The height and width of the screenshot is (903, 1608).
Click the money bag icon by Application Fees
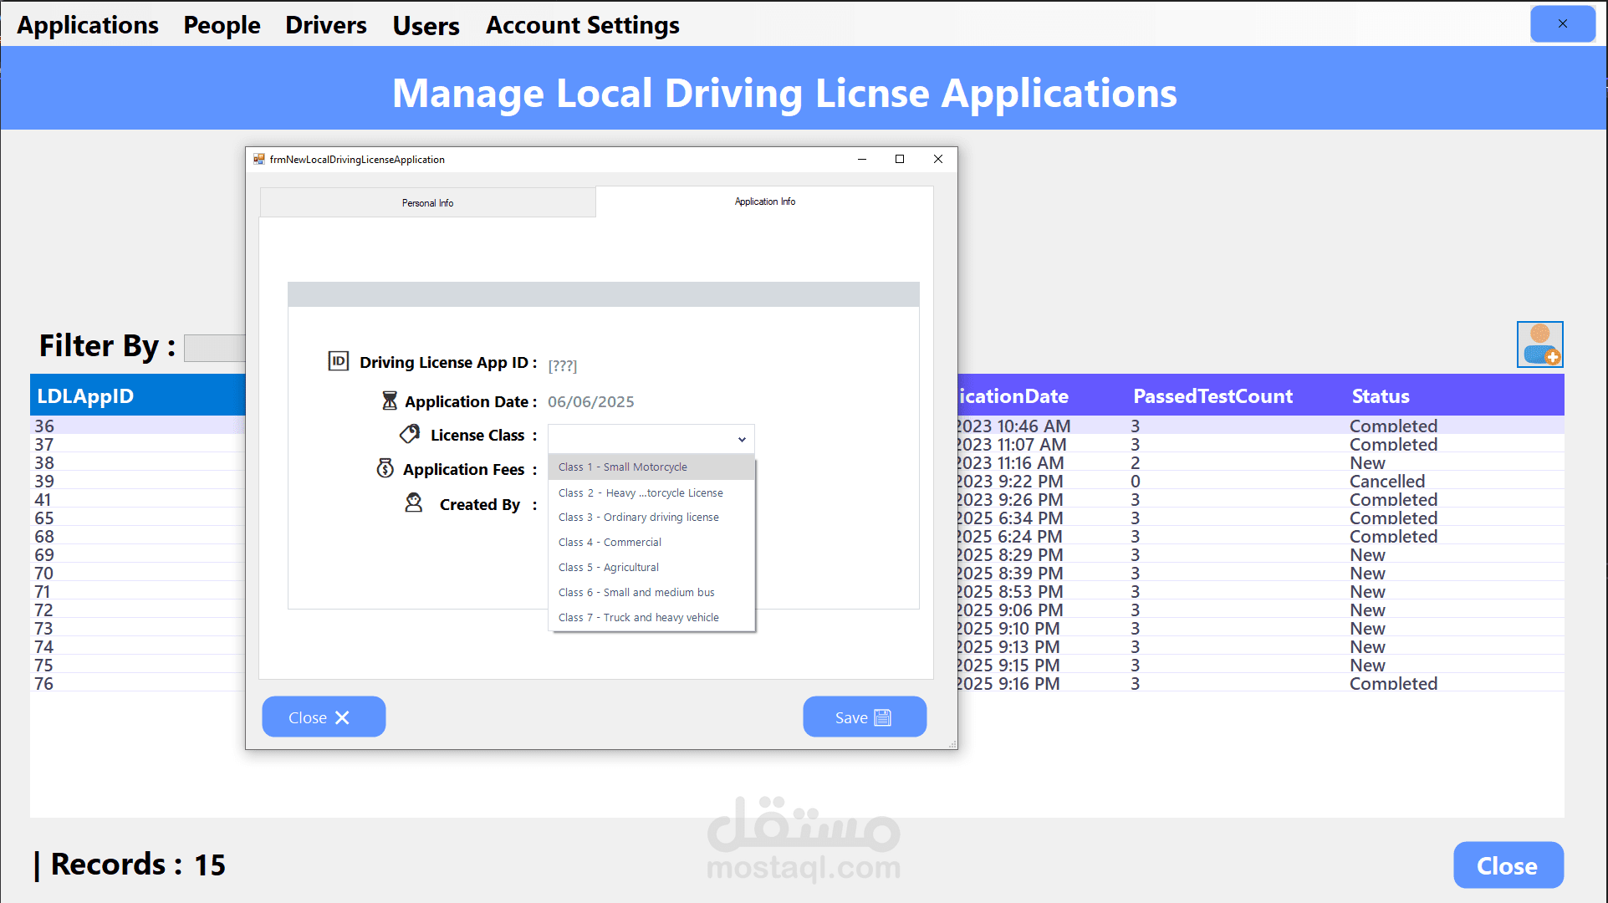[x=385, y=468]
